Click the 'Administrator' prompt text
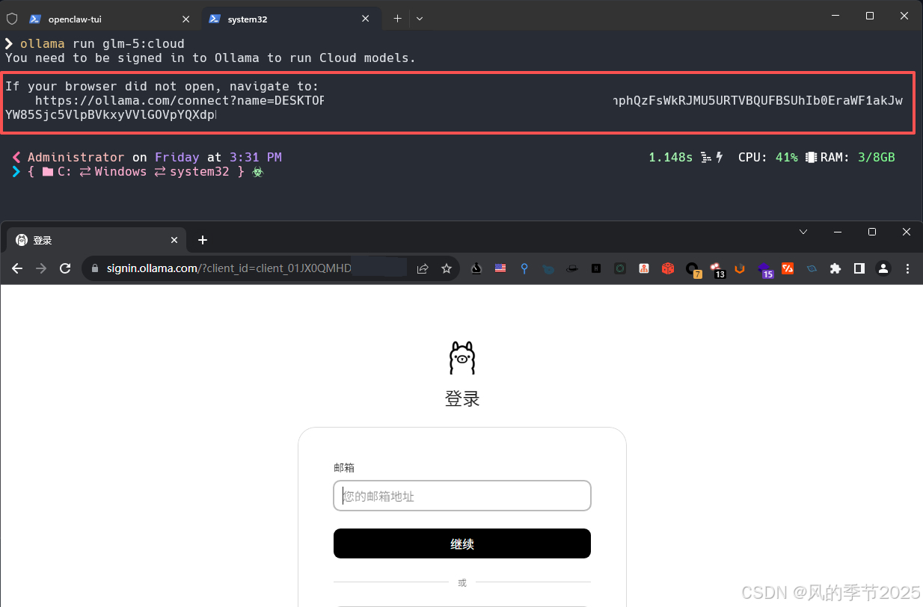This screenshot has width=923, height=607. click(76, 157)
